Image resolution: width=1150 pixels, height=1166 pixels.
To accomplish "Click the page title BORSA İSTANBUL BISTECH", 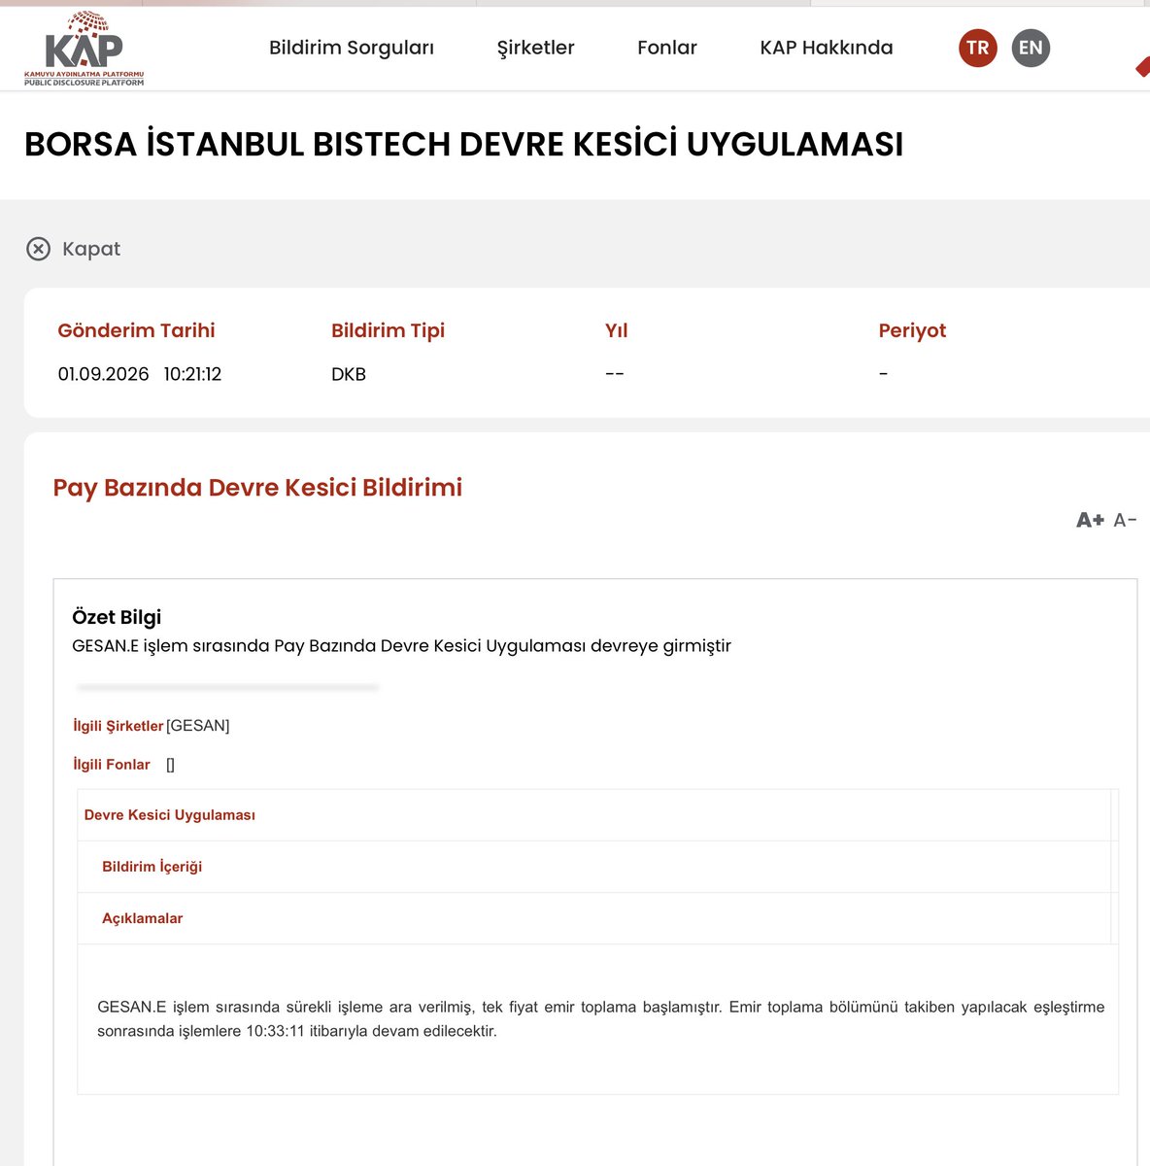I will [x=464, y=144].
